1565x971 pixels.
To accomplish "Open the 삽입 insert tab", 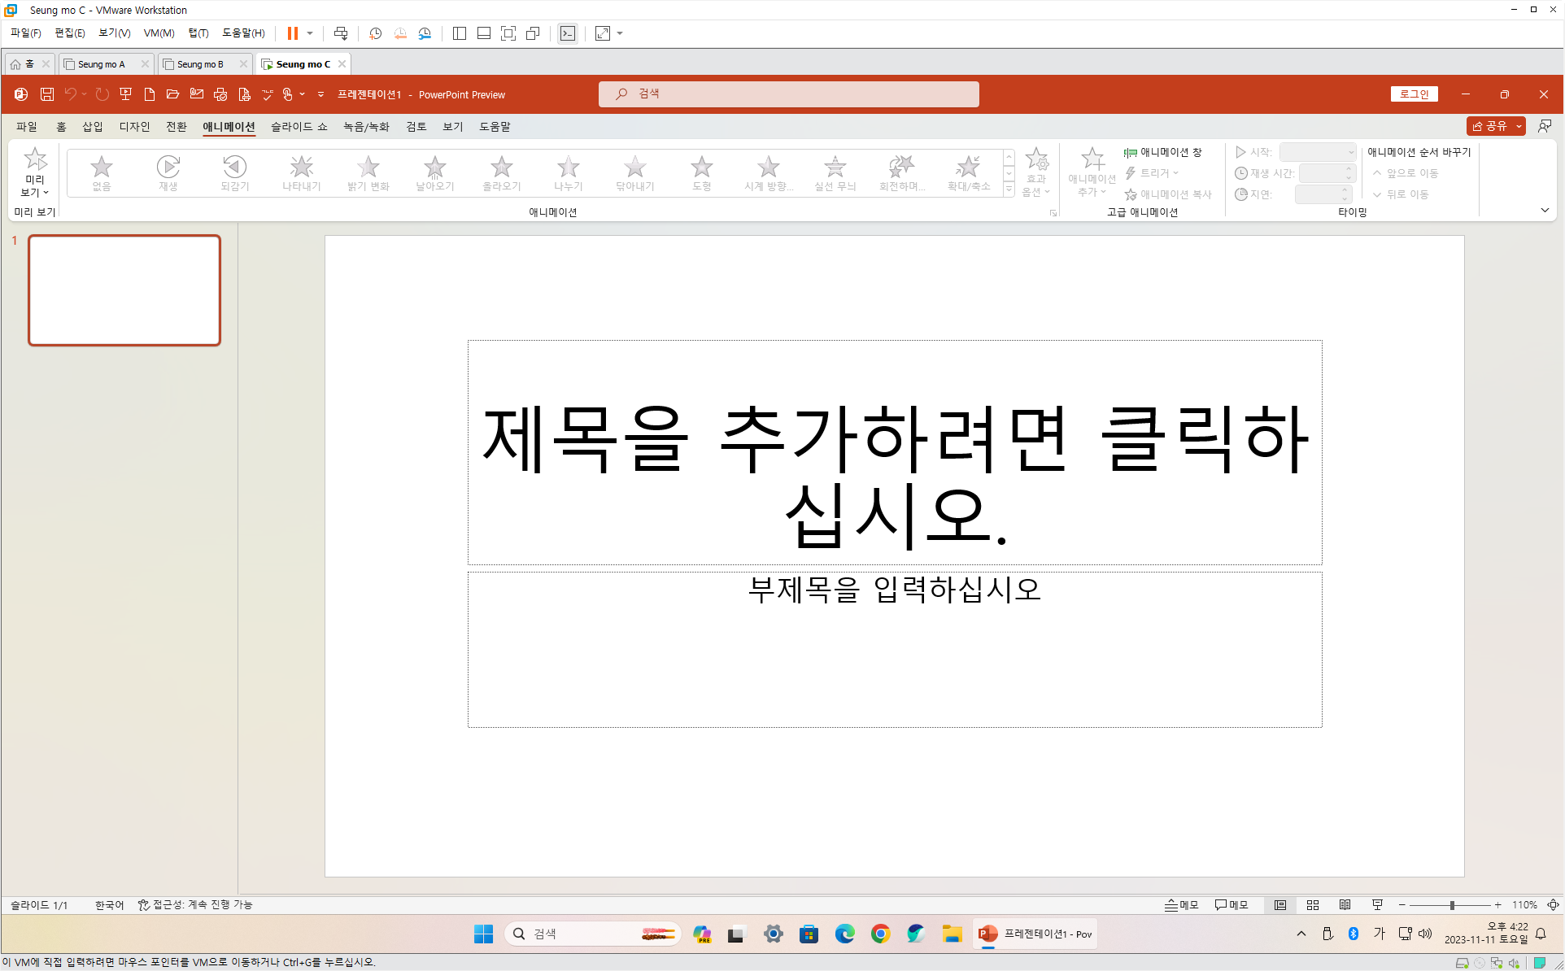I will [x=92, y=127].
